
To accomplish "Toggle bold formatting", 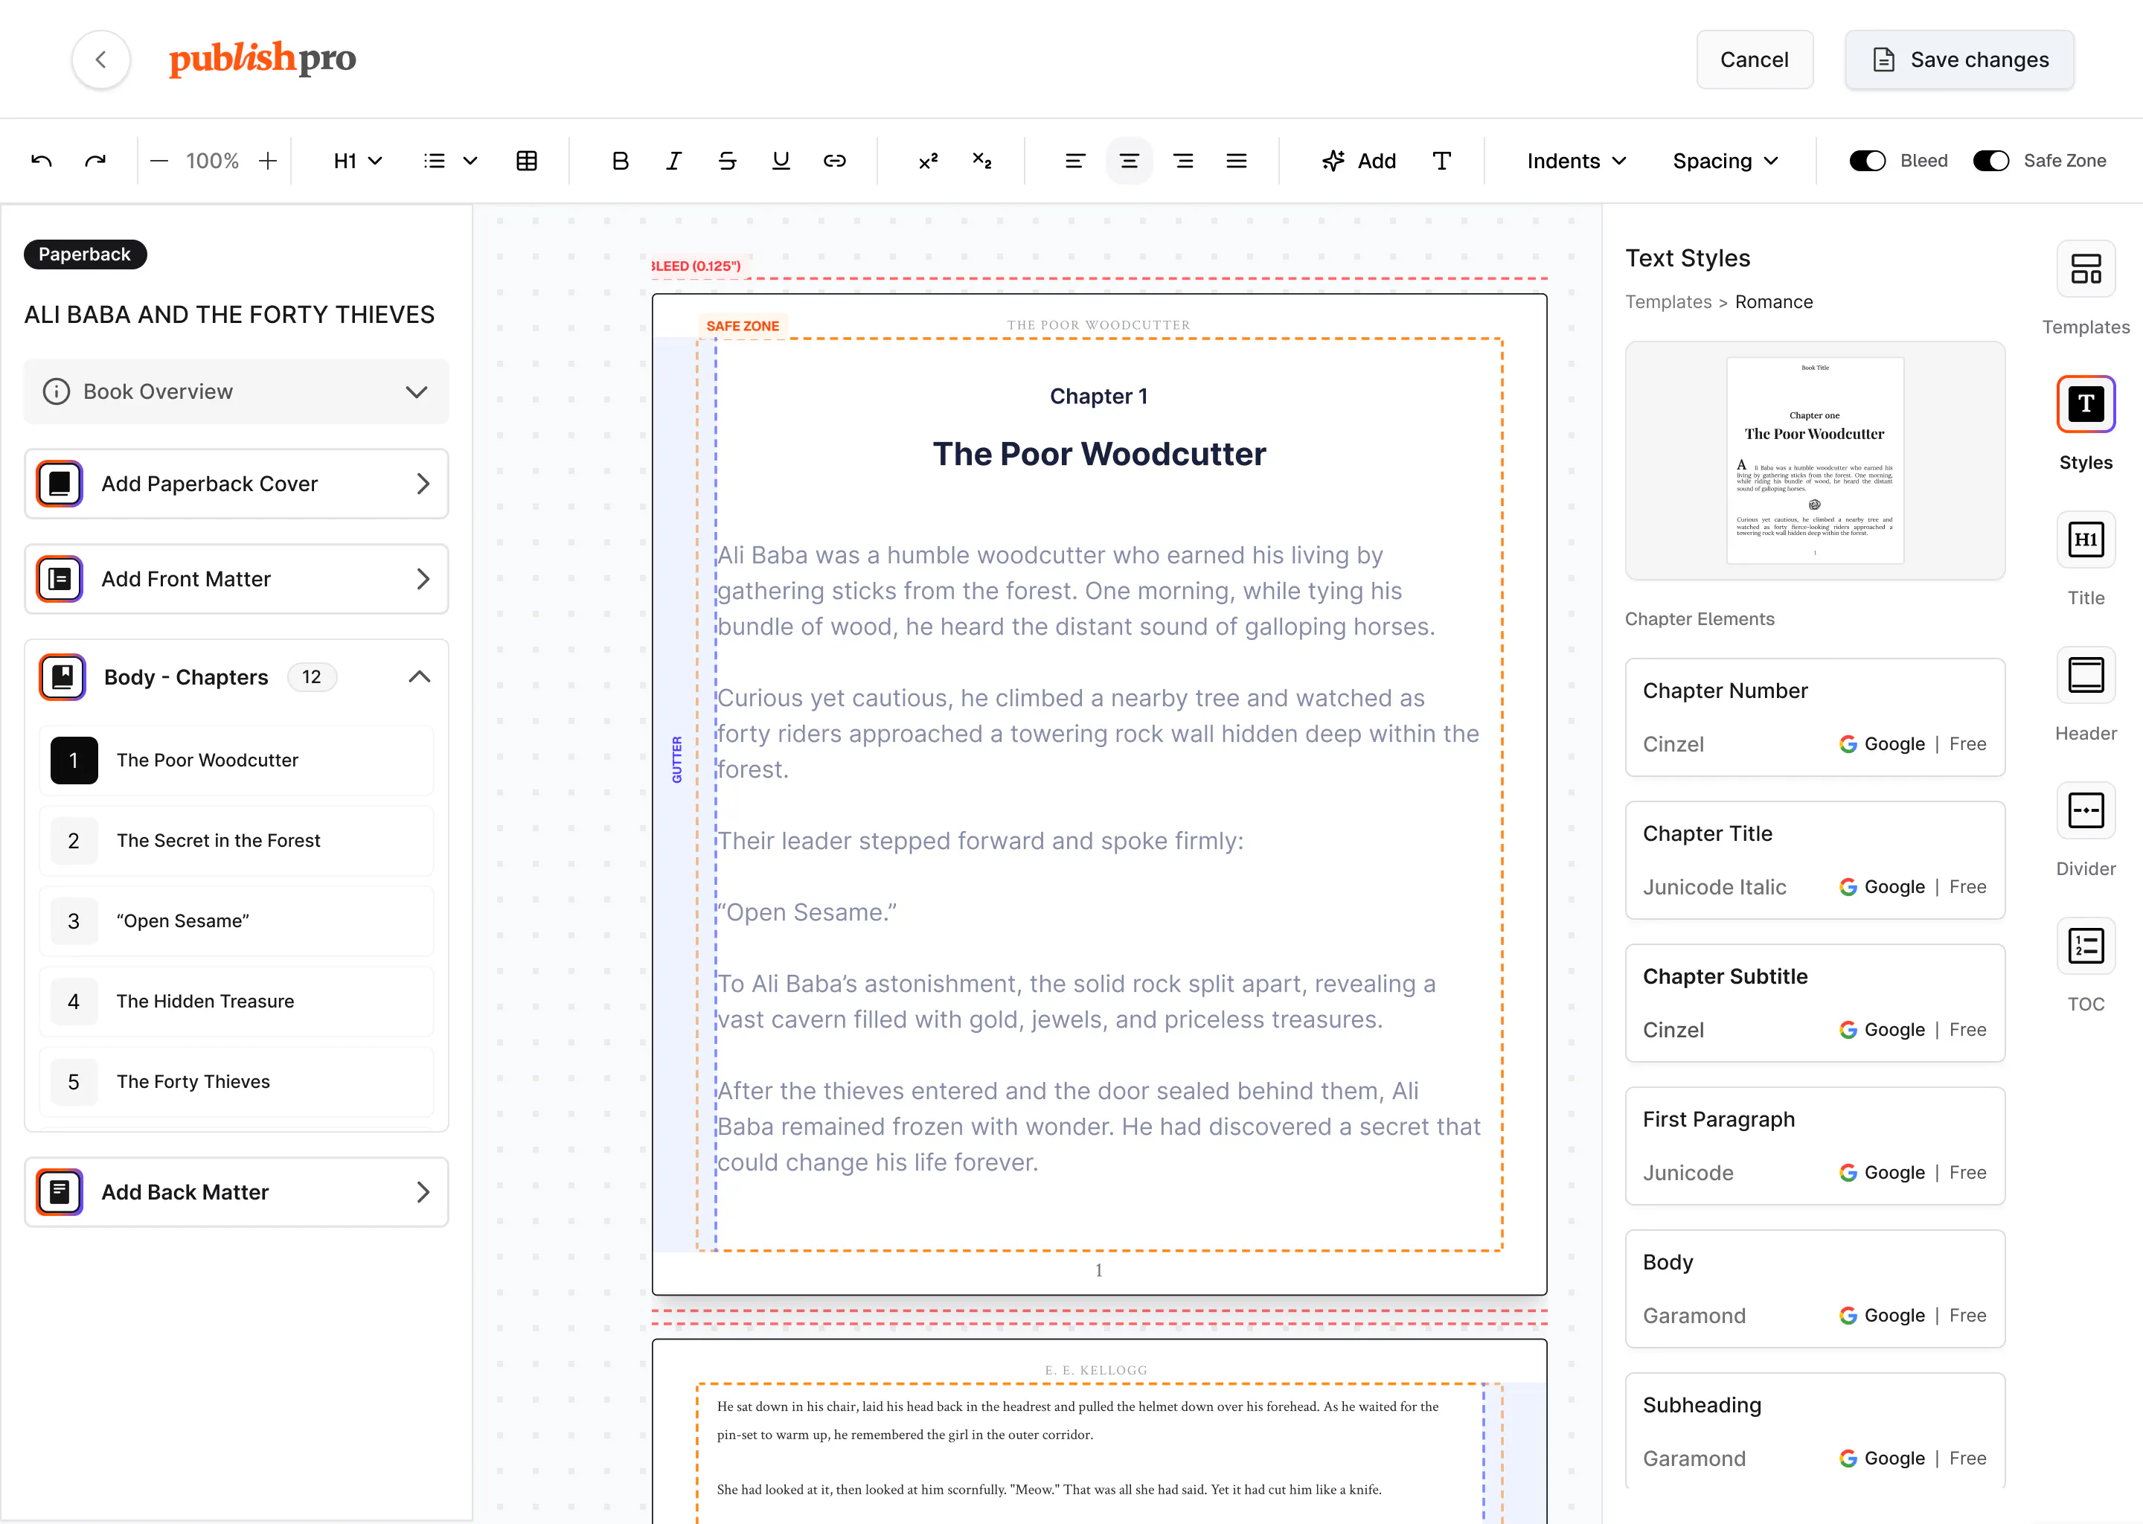I will (x=620, y=161).
